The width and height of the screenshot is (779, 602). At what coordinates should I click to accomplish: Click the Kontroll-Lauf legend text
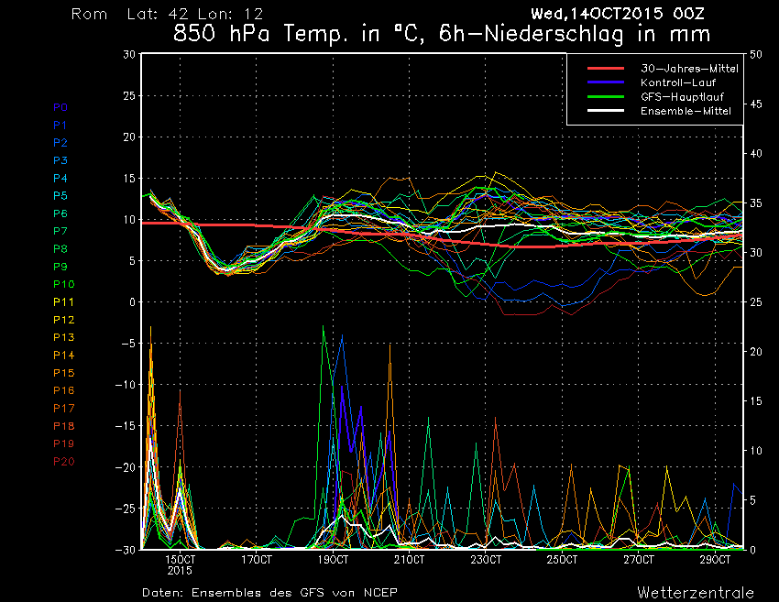(678, 82)
